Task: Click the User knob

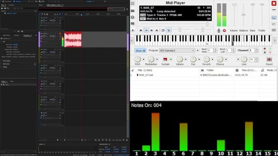Action: click(x=244, y=59)
